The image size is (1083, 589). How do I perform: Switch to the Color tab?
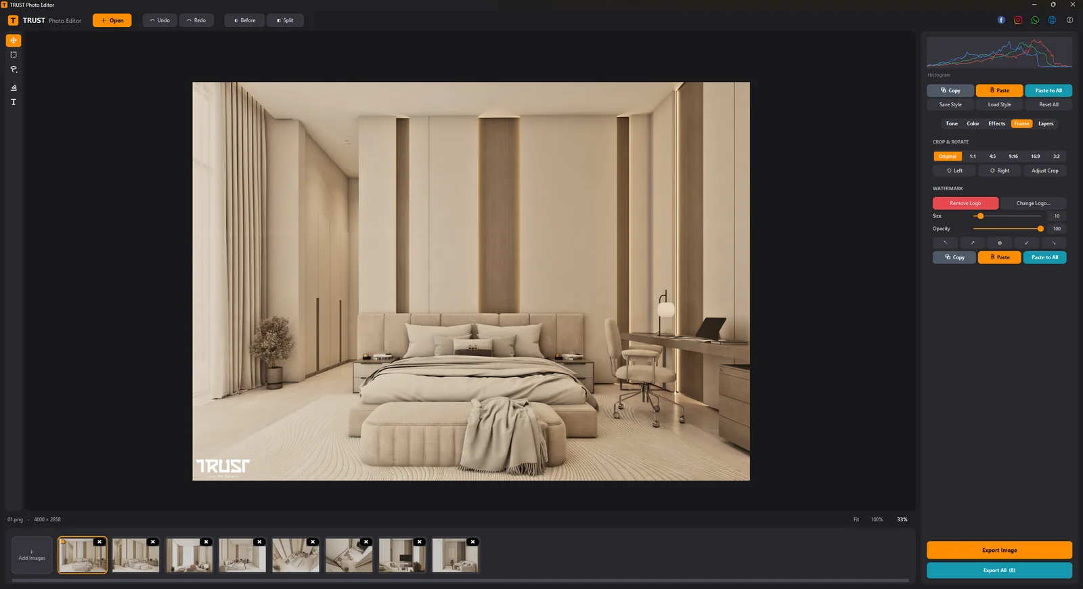click(973, 124)
